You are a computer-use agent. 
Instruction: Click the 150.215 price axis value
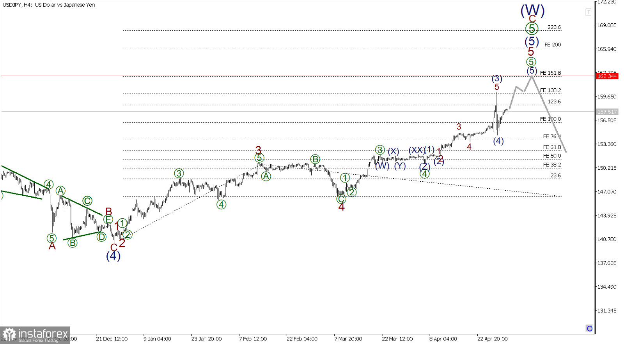click(607, 168)
